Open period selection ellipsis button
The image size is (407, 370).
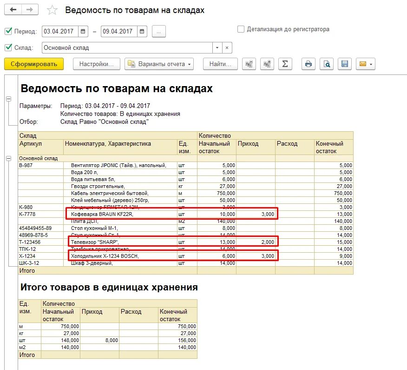coord(159,32)
